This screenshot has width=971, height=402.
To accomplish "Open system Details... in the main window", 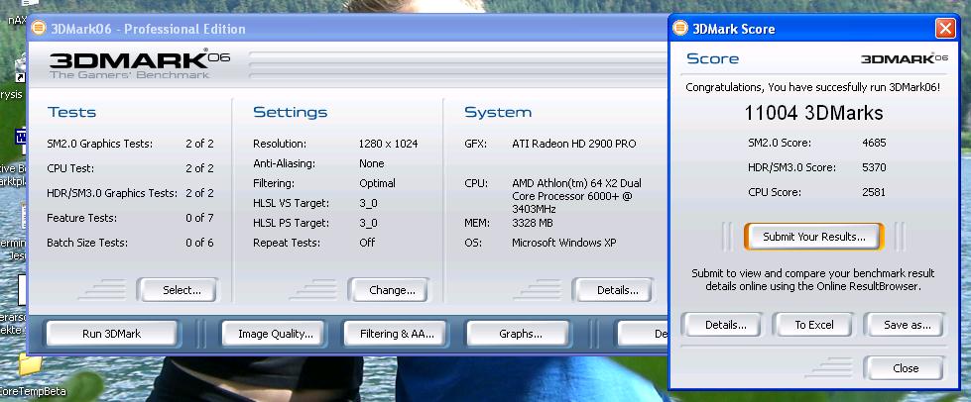I will 614,290.
